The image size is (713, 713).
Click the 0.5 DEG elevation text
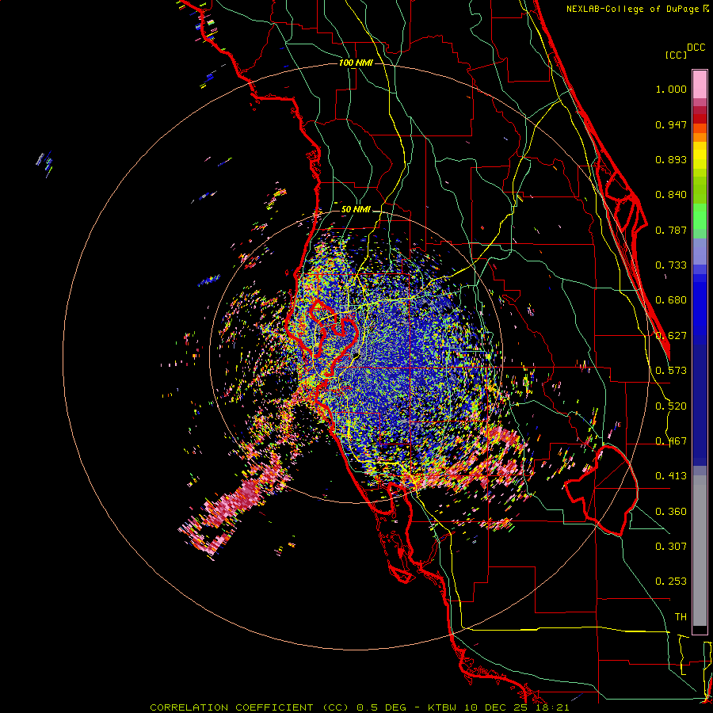pyautogui.click(x=382, y=707)
